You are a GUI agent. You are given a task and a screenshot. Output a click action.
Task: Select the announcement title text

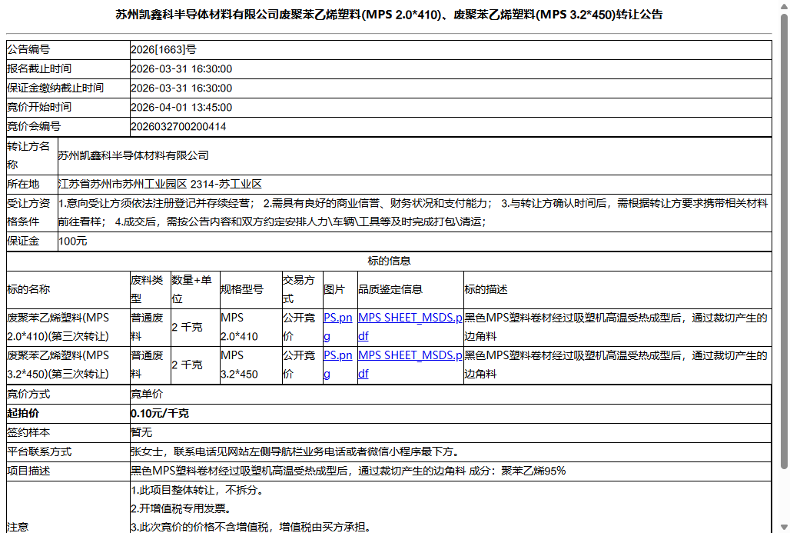[395, 17]
